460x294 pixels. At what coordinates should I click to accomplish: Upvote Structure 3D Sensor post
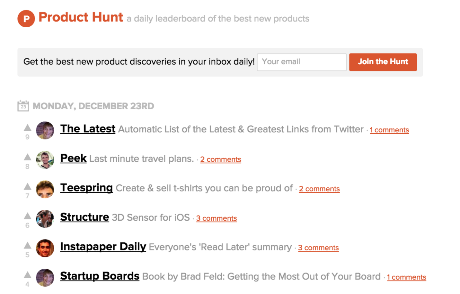[28, 216]
